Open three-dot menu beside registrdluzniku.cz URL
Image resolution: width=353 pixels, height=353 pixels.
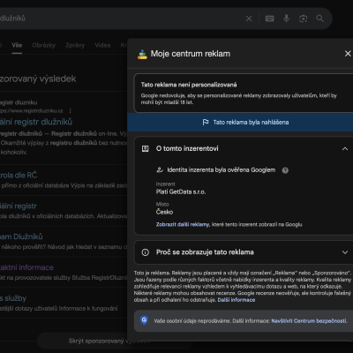click(x=70, y=111)
